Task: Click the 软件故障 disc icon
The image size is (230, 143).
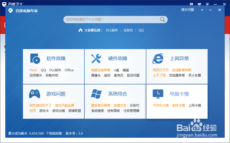Action: 35,59
